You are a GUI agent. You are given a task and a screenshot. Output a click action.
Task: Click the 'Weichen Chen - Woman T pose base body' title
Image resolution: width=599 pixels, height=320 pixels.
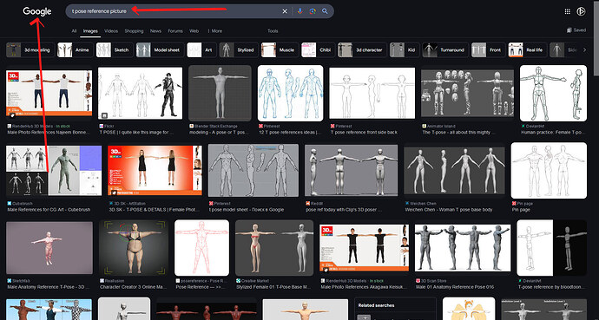tap(449, 210)
